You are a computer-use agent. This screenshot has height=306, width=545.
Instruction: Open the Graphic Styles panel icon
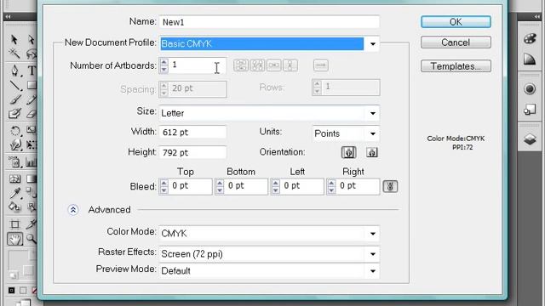click(x=530, y=110)
